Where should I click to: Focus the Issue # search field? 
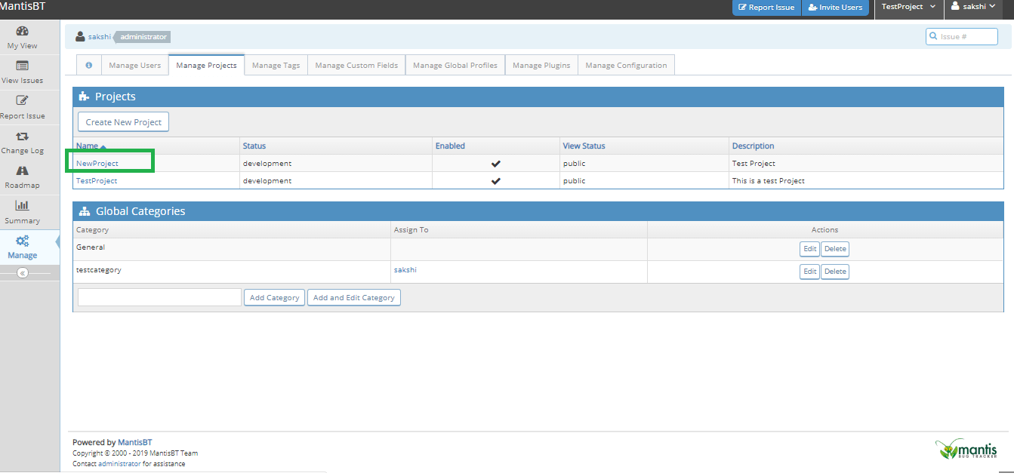[962, 36]
